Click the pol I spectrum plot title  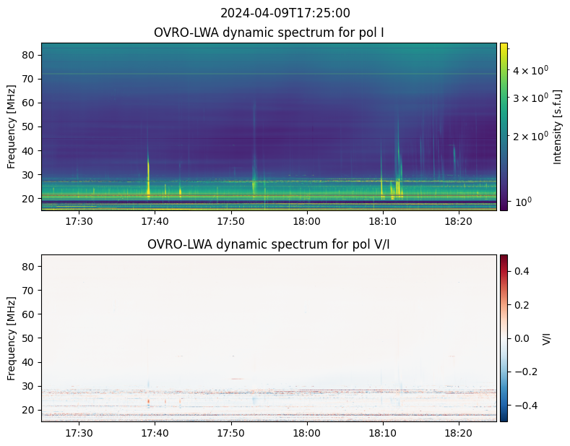click(269, 33)
